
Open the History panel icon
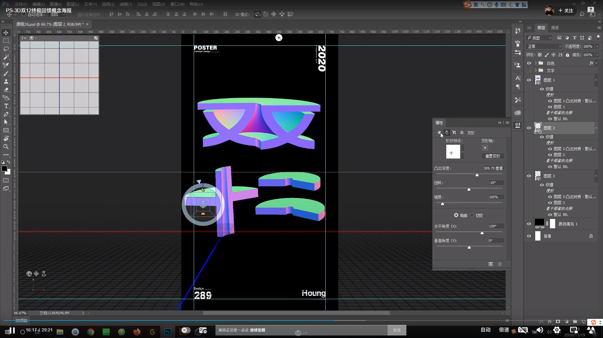point(518,31)
